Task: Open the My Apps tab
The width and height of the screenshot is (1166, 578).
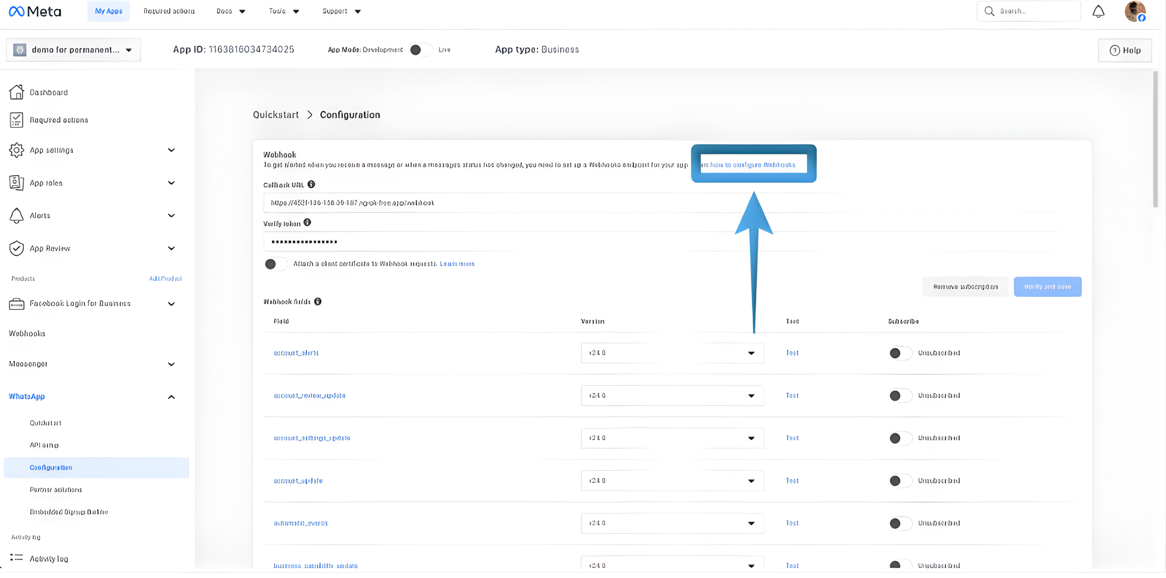Action: tap(109, 11)
